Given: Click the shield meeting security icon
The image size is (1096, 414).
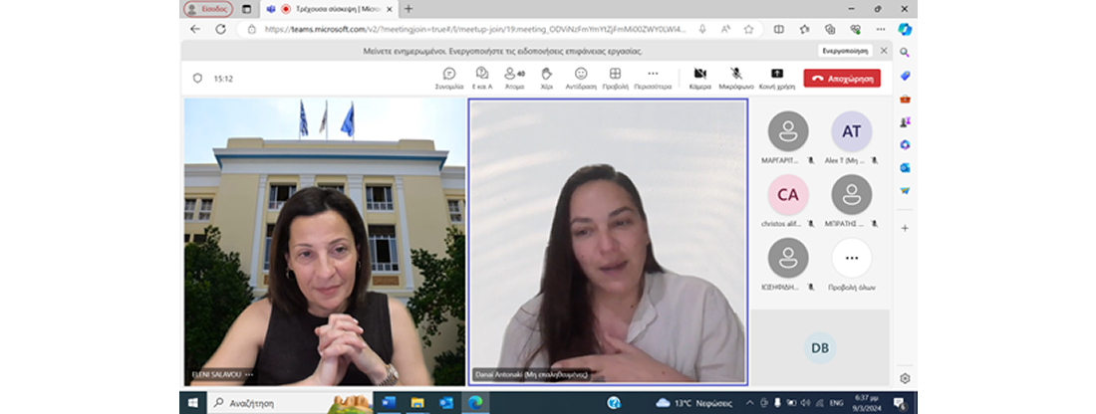Looking at the screenshot, I should point(197,79).
